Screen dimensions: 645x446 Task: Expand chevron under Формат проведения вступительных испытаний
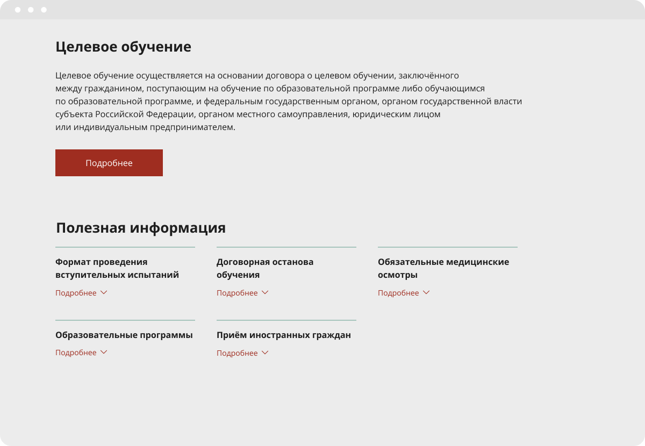pyautogui.click(x=104, y=292)
